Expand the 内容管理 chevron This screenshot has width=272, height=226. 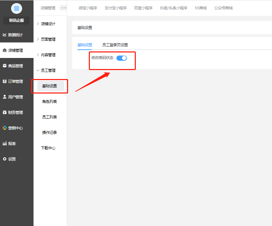(x=38, y=55)
